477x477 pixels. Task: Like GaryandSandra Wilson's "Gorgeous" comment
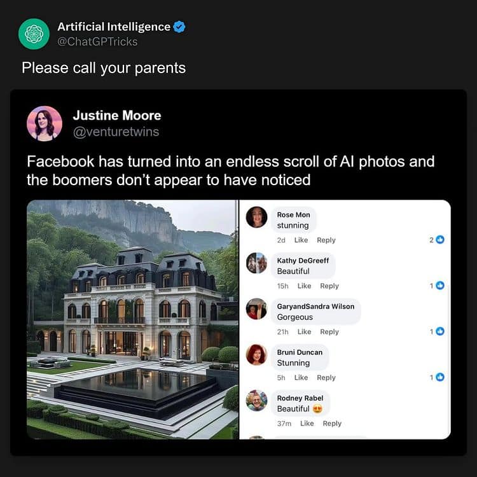click(x=304, y=331)
